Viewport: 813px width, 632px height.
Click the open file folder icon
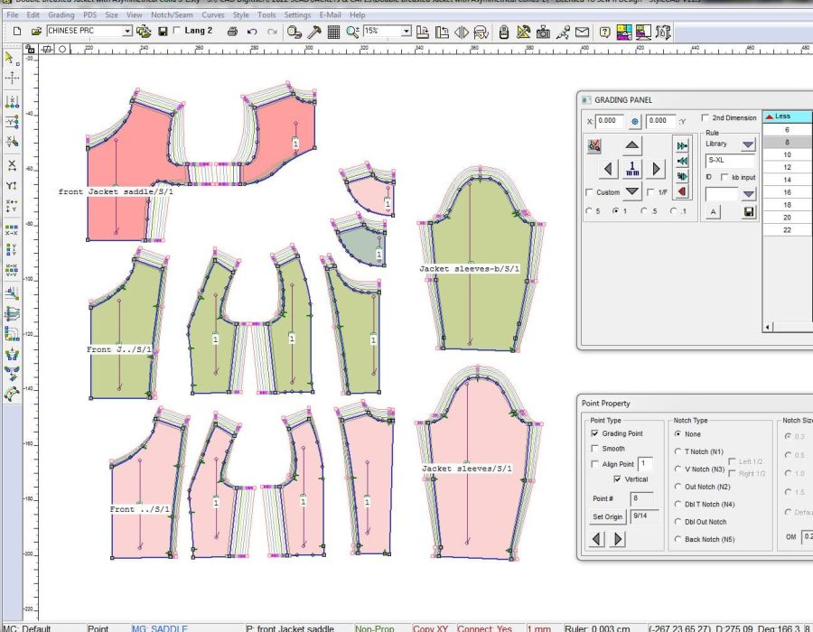click(x=36, y=32)
